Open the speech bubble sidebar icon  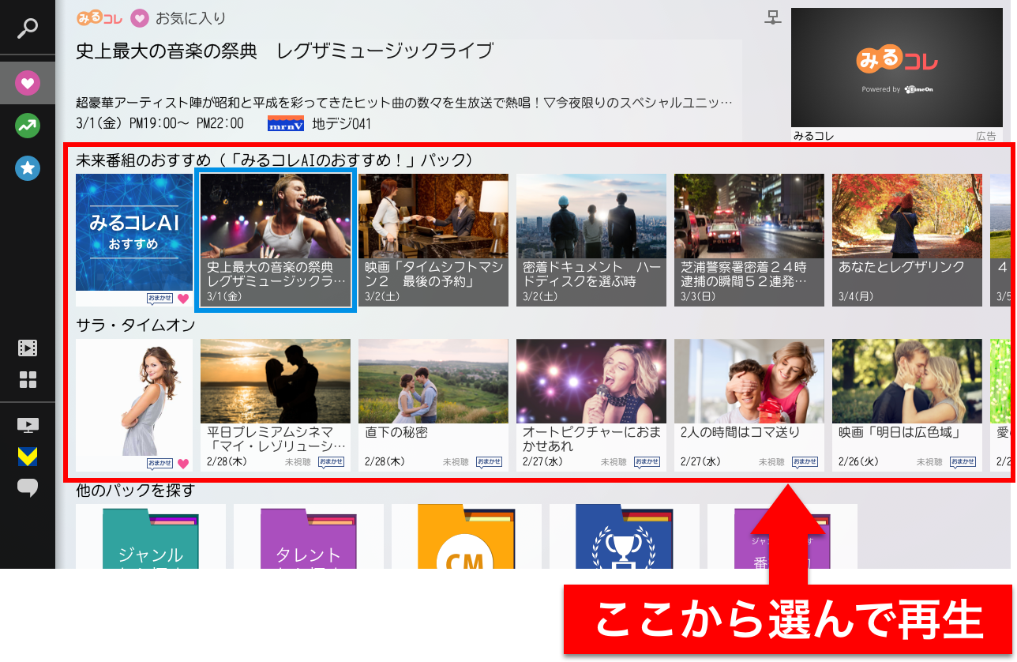28,488
